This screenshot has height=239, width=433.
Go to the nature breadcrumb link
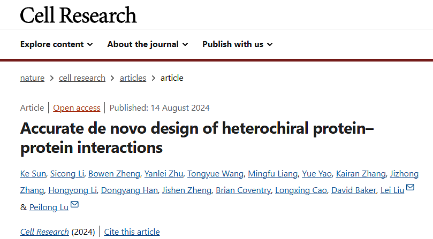[x=32, y=78]
